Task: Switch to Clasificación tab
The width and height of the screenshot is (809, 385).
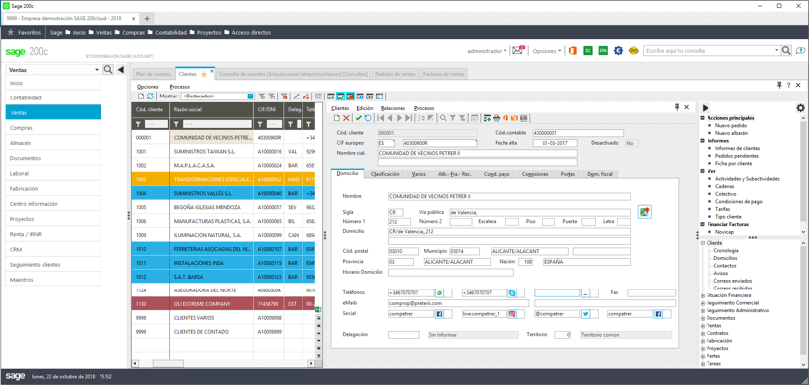Action: [x=385, y=174]
